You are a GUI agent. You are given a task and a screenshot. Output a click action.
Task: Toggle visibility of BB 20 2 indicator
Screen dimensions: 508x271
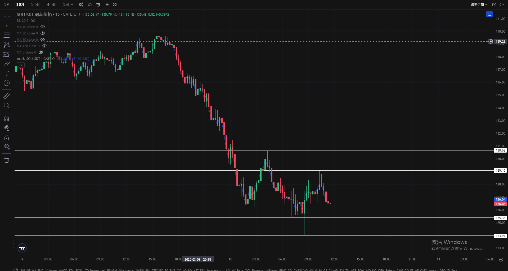[x=33, y=20]
